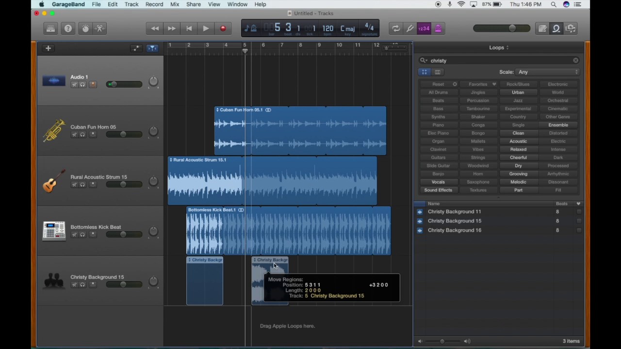Mute the Audio 1 track

point(74,85)
